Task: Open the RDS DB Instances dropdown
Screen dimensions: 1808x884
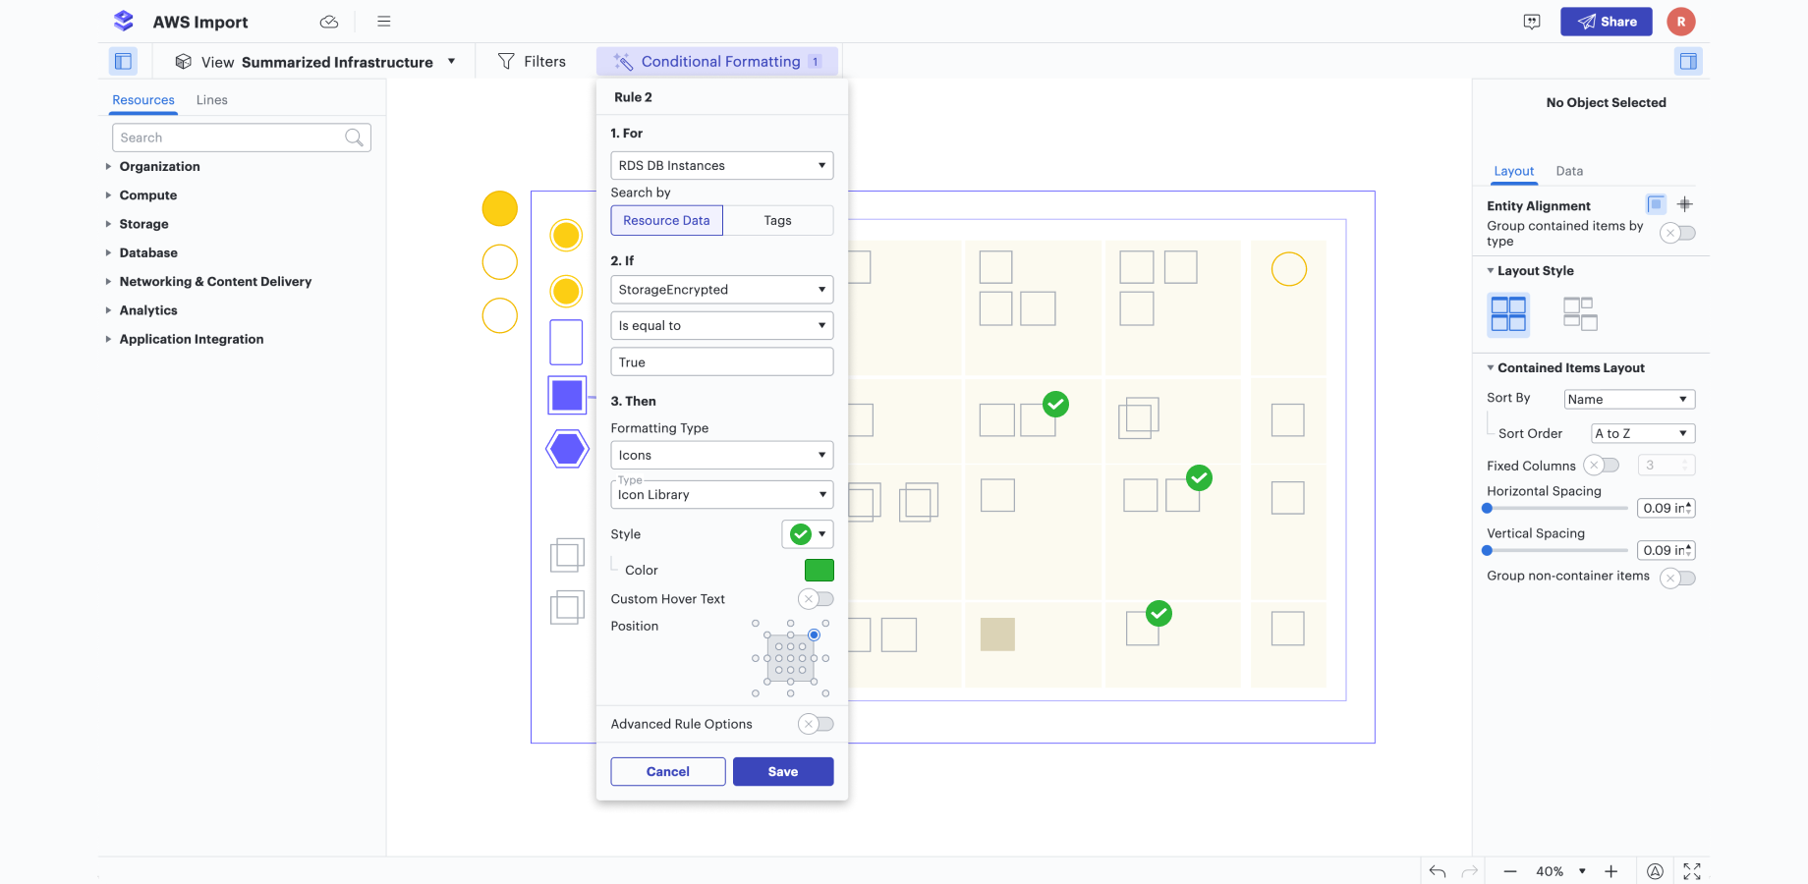Action: click(x=722, y=165)
